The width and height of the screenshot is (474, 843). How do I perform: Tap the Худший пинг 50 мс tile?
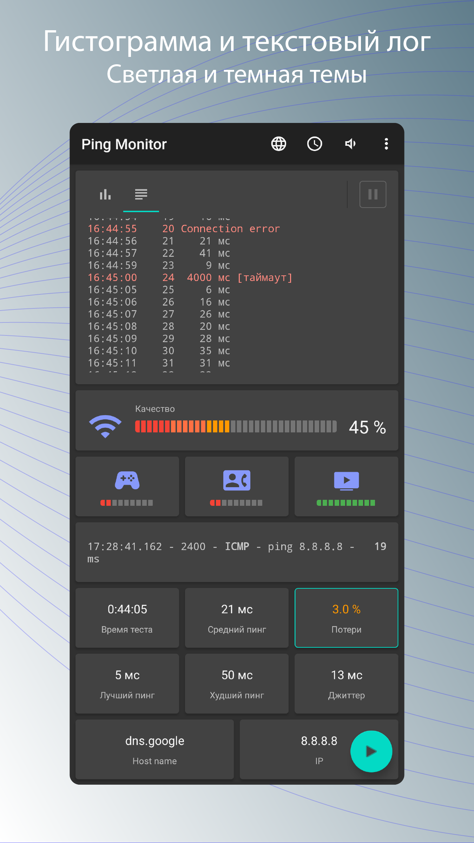pyautogui.click(x=237, y=684)
